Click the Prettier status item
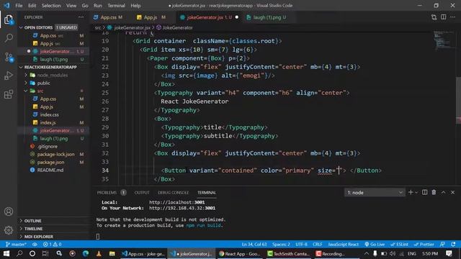 tap(424, 244)
